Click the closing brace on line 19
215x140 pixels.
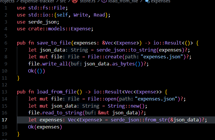(18, 134)
